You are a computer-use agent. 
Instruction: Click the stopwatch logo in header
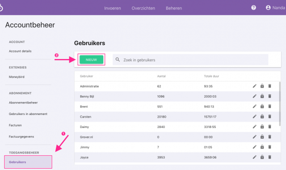(x=1, y=8)
